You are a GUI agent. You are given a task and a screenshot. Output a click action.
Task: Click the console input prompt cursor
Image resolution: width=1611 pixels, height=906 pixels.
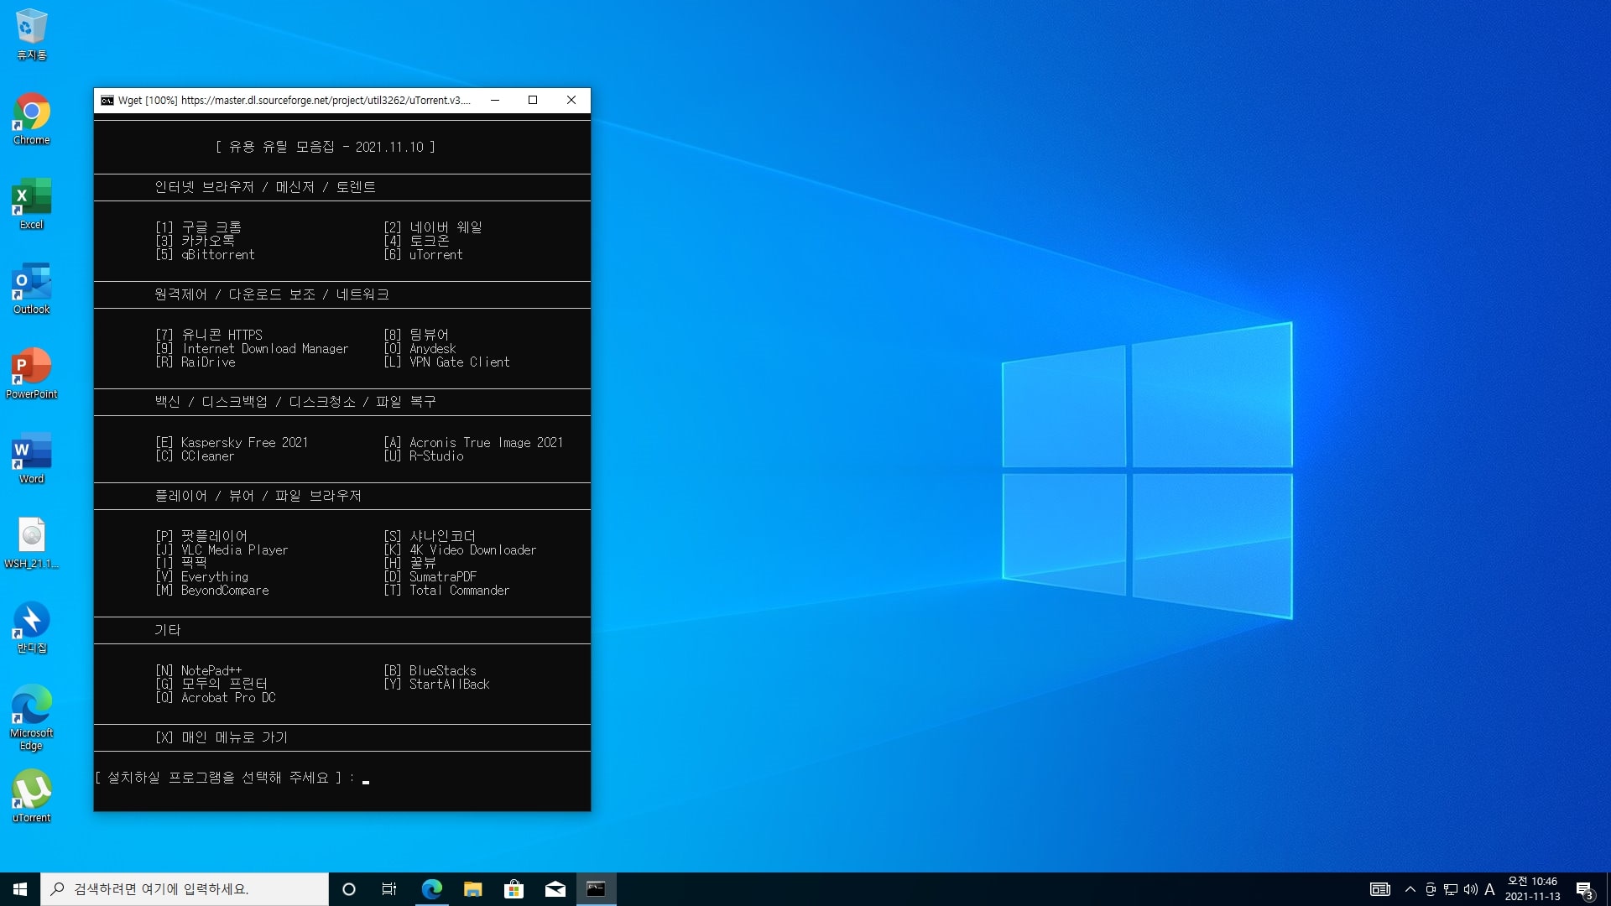366,780
